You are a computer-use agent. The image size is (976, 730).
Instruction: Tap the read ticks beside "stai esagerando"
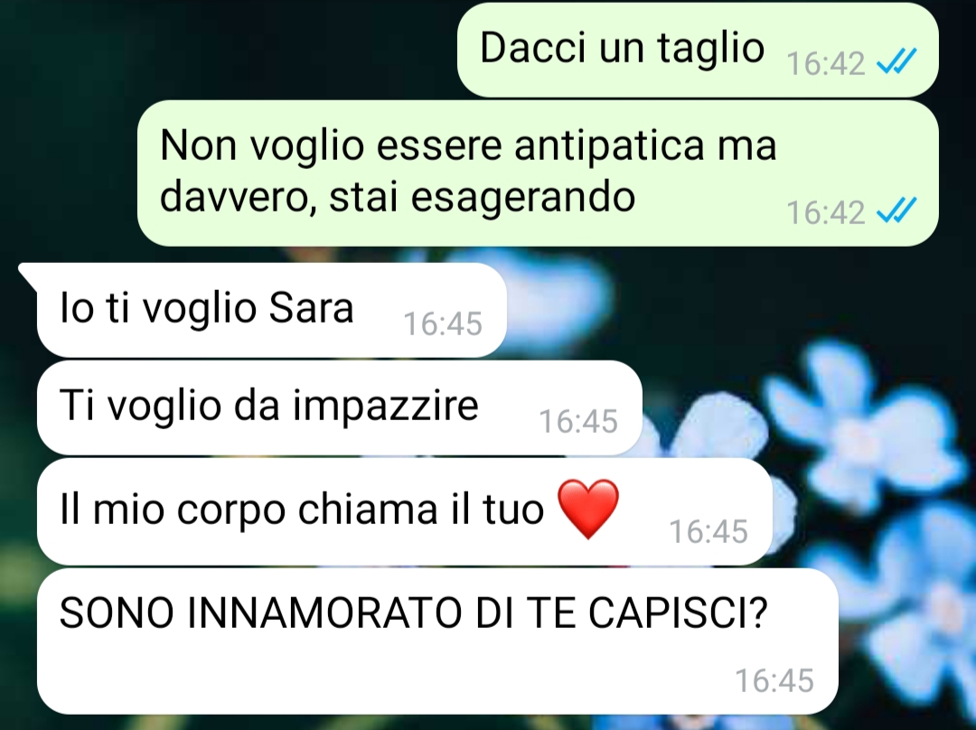click(896, 210)
